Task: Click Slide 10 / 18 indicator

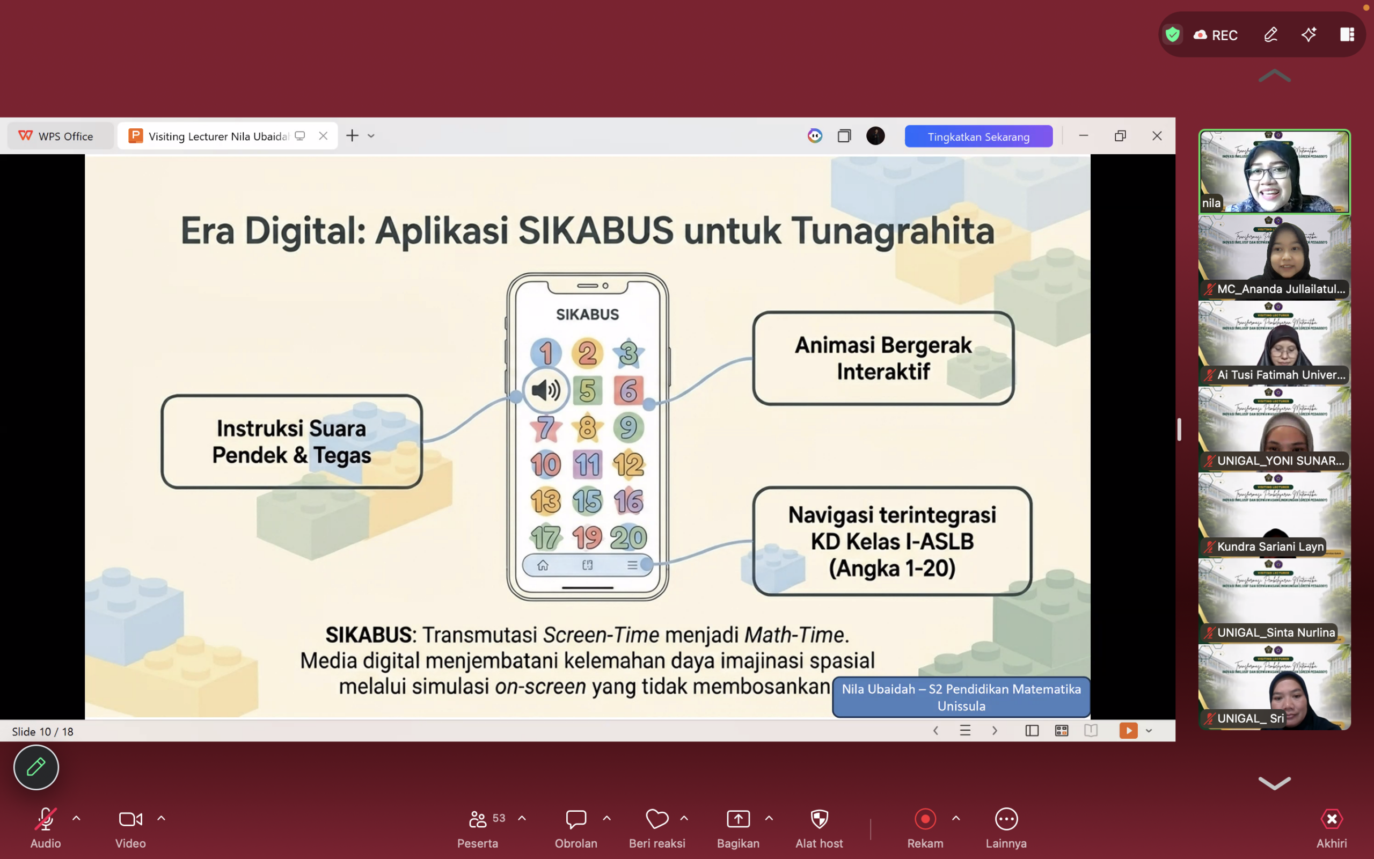Action: pos(42,731)
